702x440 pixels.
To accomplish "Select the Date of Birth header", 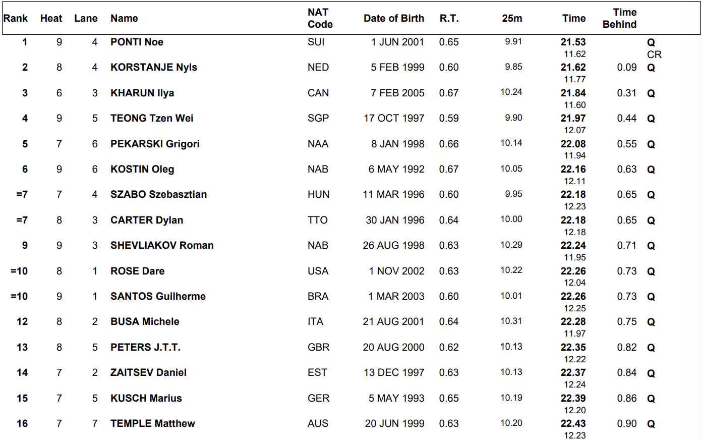I will (x=393, y=18).
